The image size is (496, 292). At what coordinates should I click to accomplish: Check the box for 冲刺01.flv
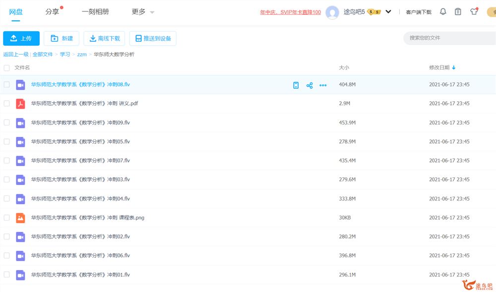coord(6,275)
